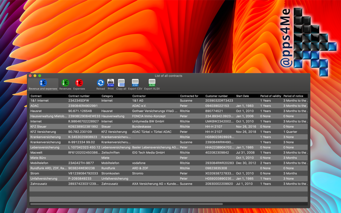The image size is (341, 213).
Task: Click contract number 239084ER4902991
Action: click(x=83, y=106)
